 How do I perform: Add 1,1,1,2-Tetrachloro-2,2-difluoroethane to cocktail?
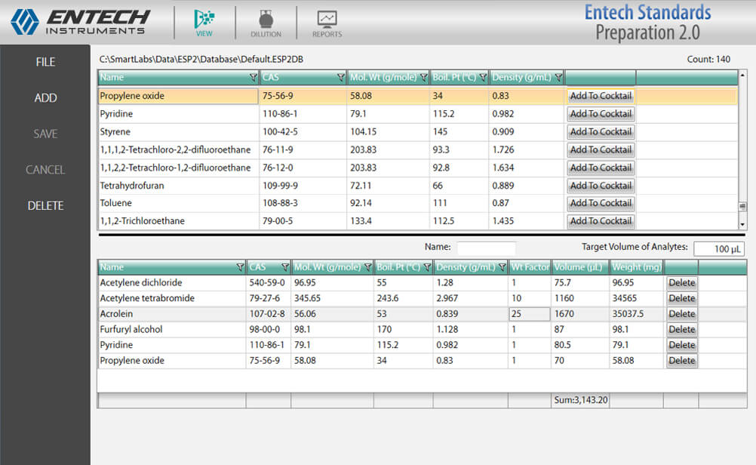(x=601, y=149)
